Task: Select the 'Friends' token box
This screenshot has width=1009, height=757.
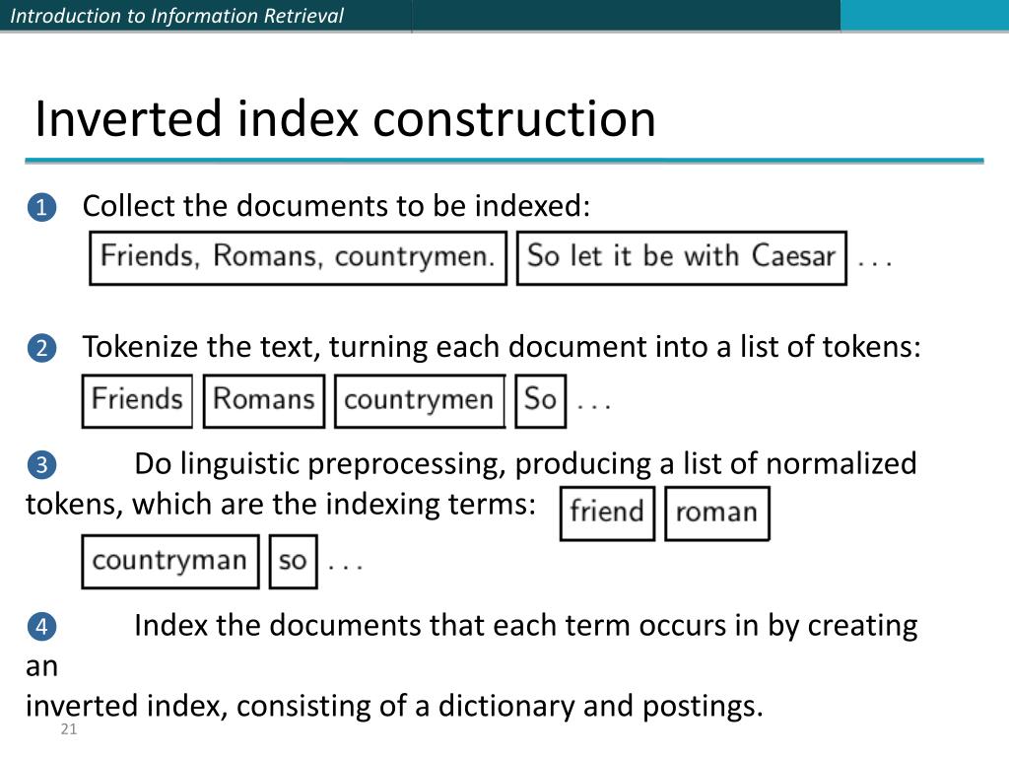Action: (x=137, y=400)
